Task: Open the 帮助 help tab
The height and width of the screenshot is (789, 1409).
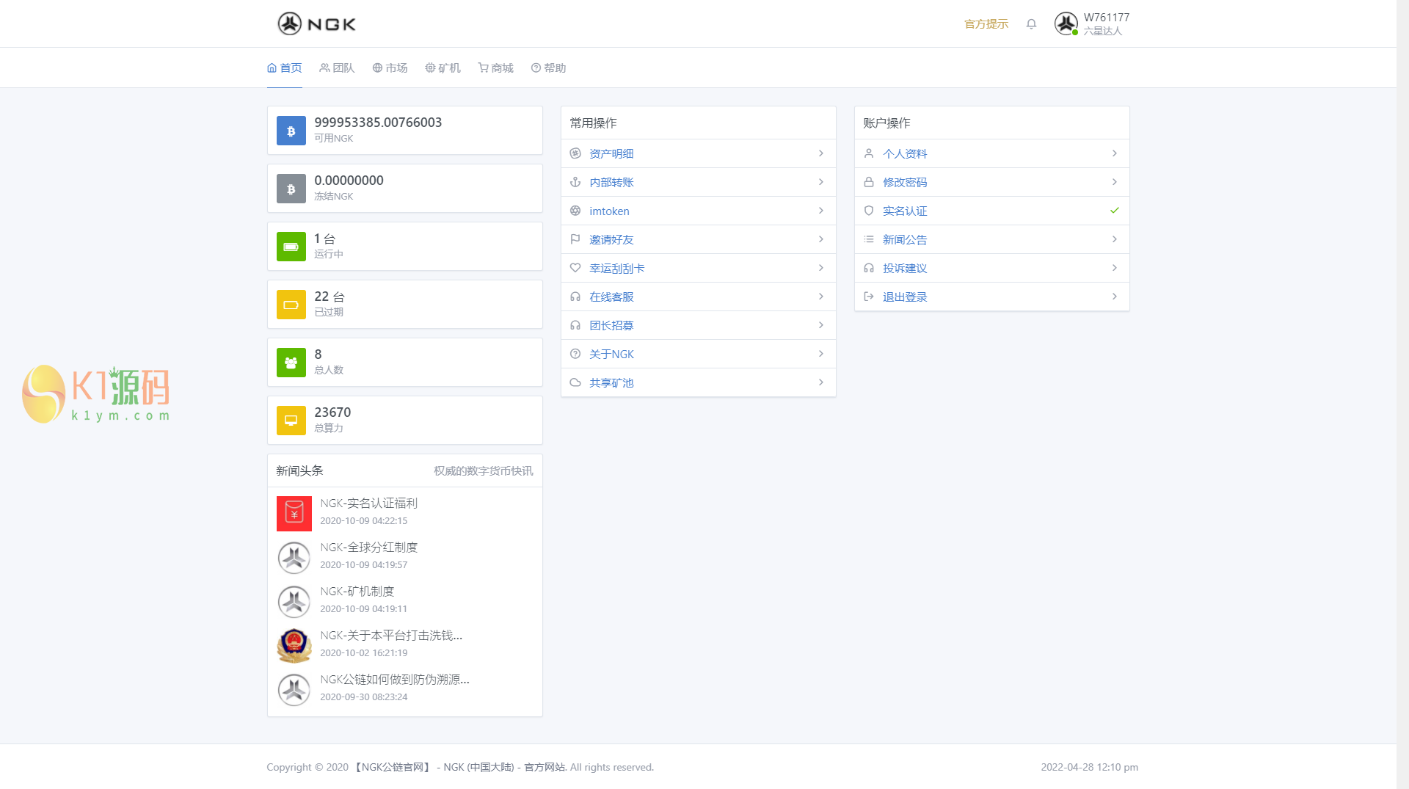Action: pyautogui.click(x=548, y=68)
